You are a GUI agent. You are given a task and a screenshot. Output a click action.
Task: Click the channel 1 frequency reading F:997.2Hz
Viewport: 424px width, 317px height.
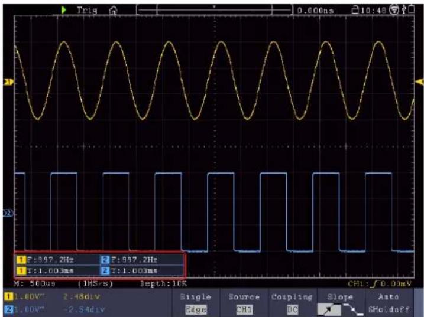tap(50, 260)
